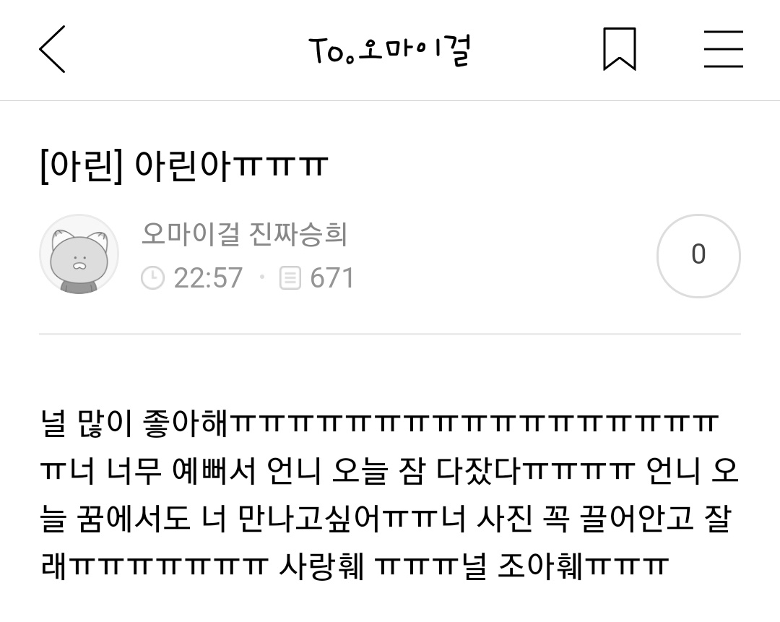Go back using the left arrow
The height and width of the screenshot is (622, 780).
pos(52,49)
